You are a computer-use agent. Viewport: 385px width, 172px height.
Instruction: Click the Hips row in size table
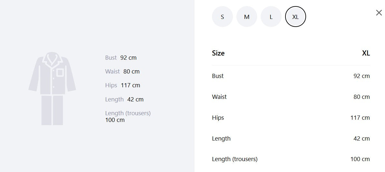(x=291, y=117)
